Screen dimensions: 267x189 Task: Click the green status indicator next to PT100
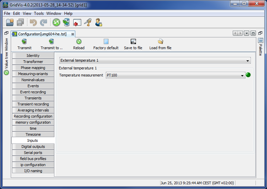tap(248, 75)
